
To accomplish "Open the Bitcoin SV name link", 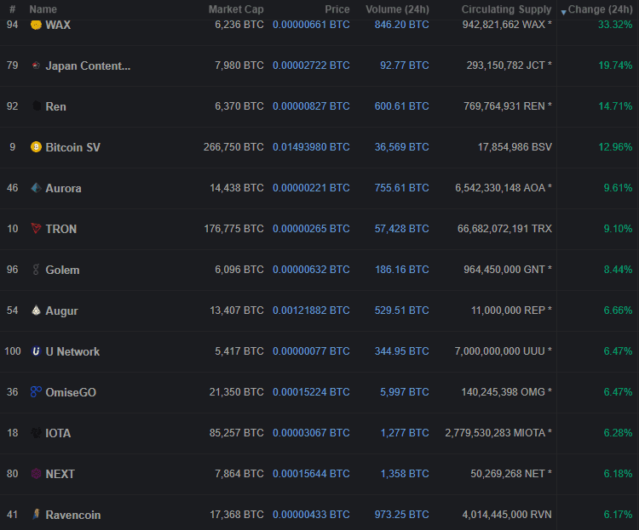I will [x=73, y=147].
